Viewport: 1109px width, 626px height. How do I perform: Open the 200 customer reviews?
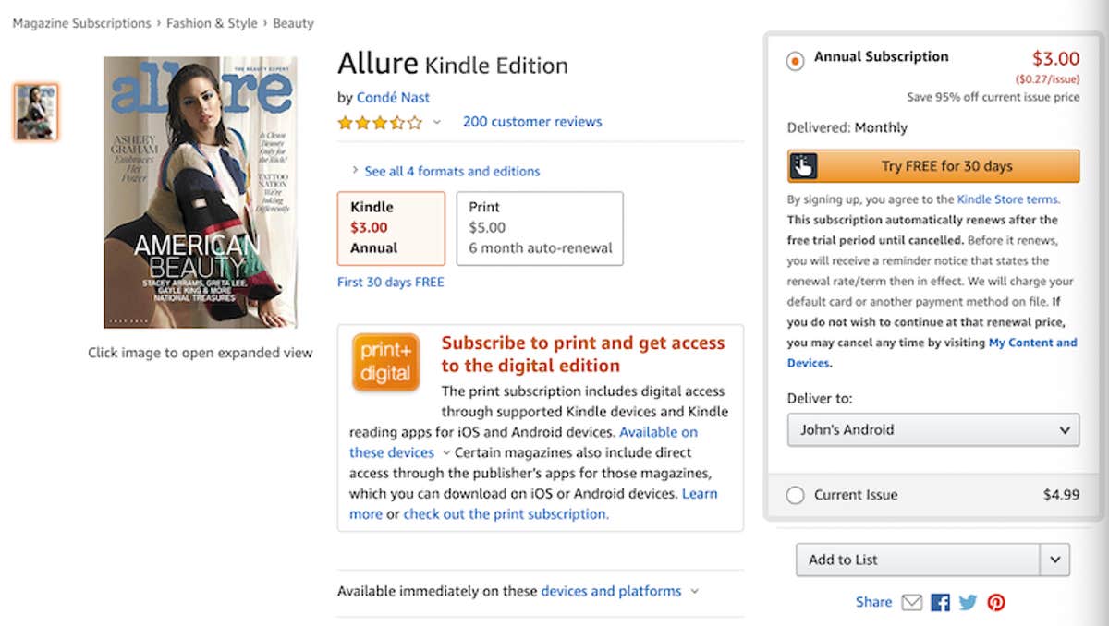[532, 121]
